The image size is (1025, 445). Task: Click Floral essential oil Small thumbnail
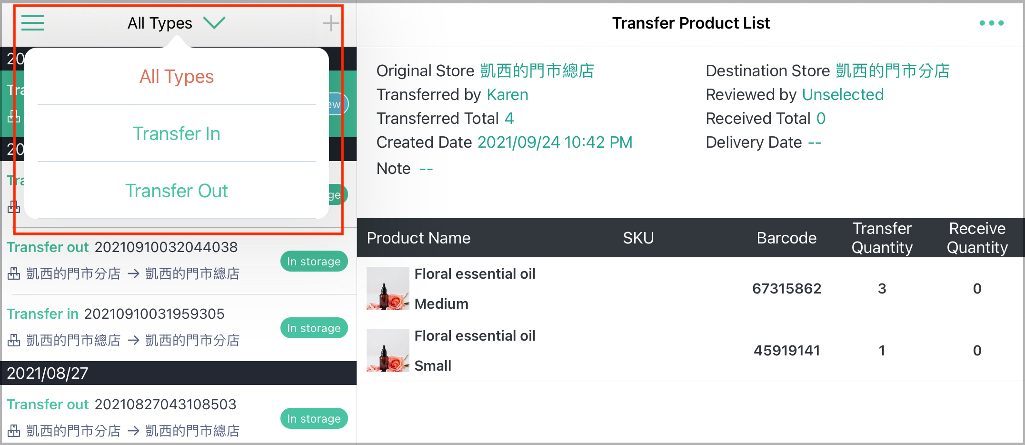[388, 350]
